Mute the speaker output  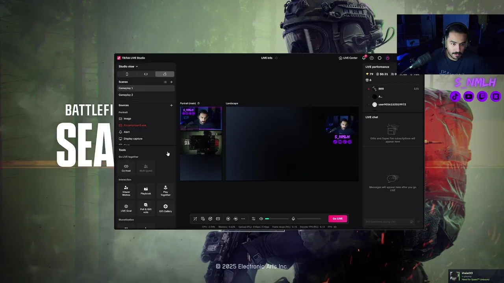[x=261, y=219]
